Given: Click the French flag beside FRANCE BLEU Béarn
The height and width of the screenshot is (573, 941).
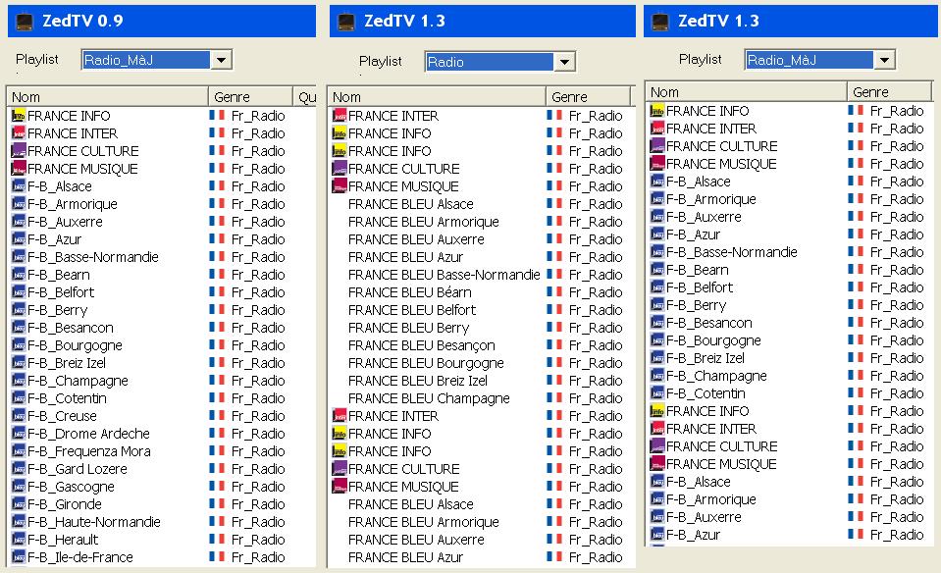Looking at the screenshot, I should coord(554,292).
